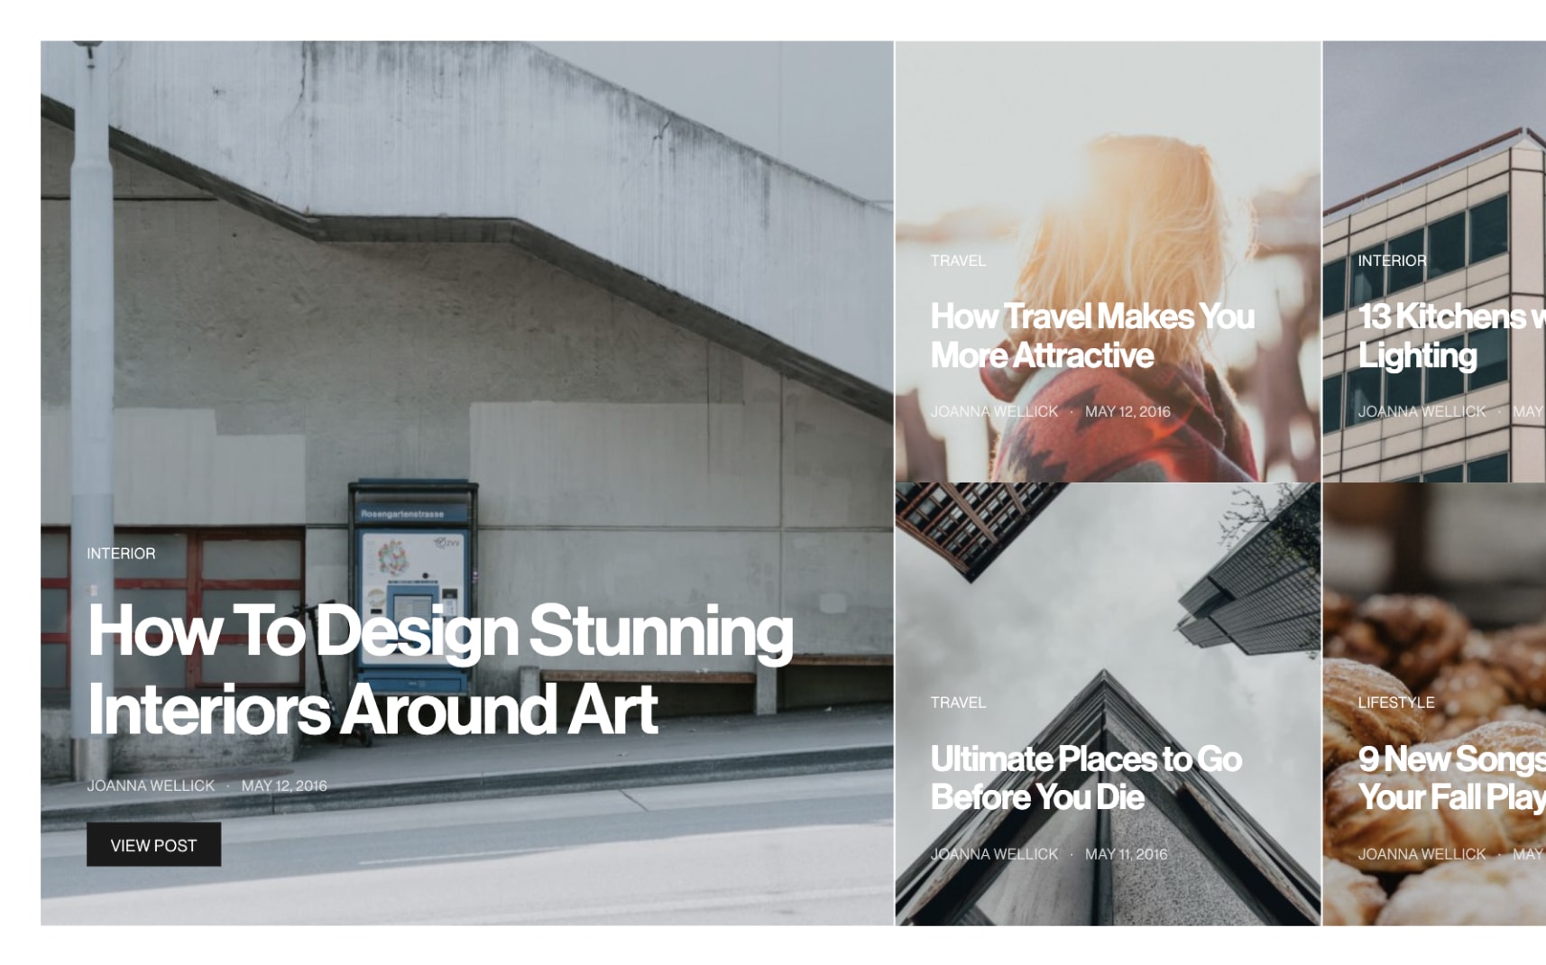Screen dimensions: 1546x965
Task: Open the 'How Travel Makes You More Attractive' post title
Action: pos(1092,335)
